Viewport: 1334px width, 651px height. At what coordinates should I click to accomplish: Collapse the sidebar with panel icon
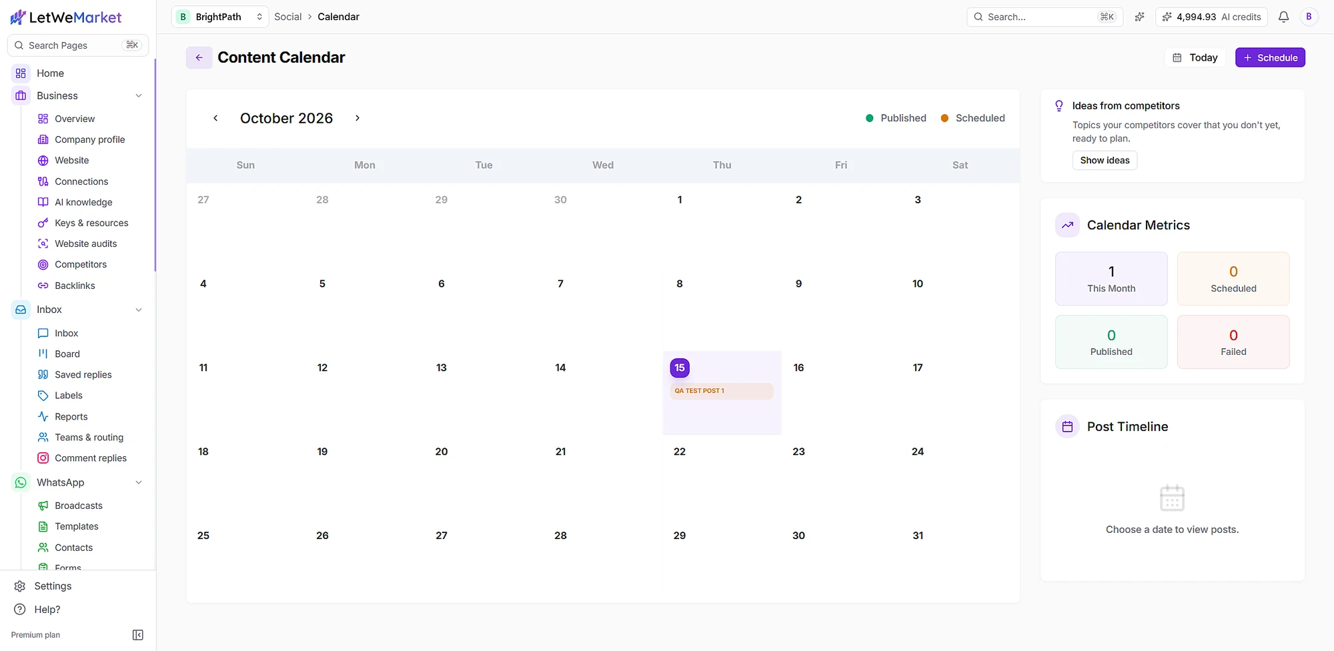point(138,635)
